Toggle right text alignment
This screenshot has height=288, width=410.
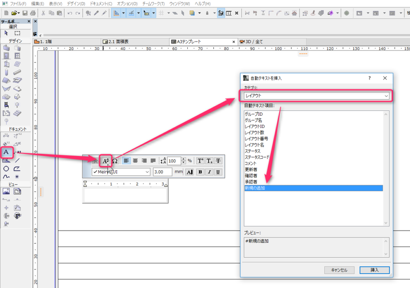[x=144, y=161]
